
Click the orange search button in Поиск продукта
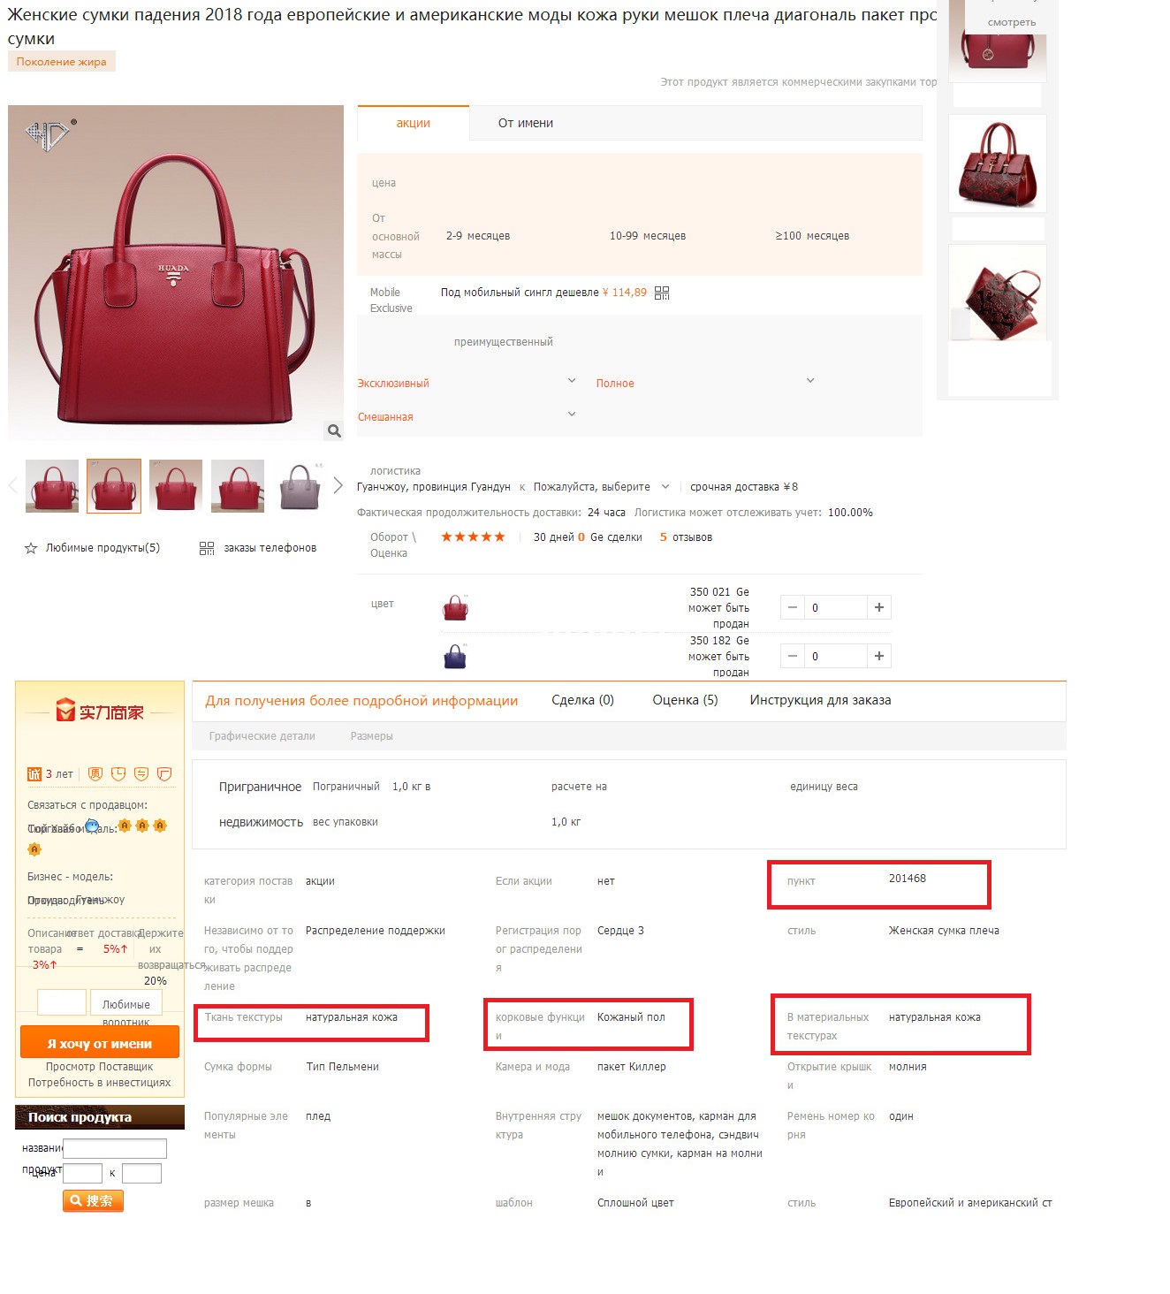tap(93, 1200)
